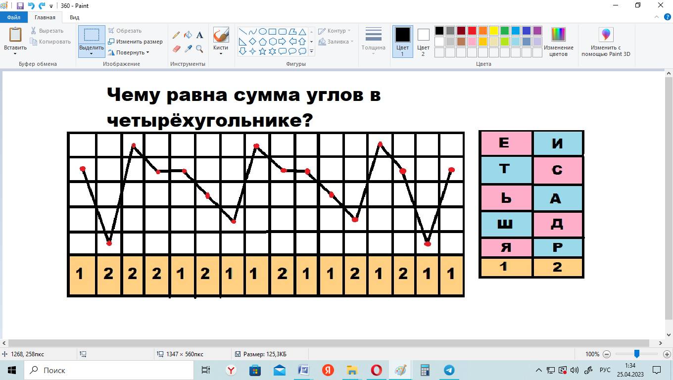Open Изменение цветов color editor

click(558, 42)
